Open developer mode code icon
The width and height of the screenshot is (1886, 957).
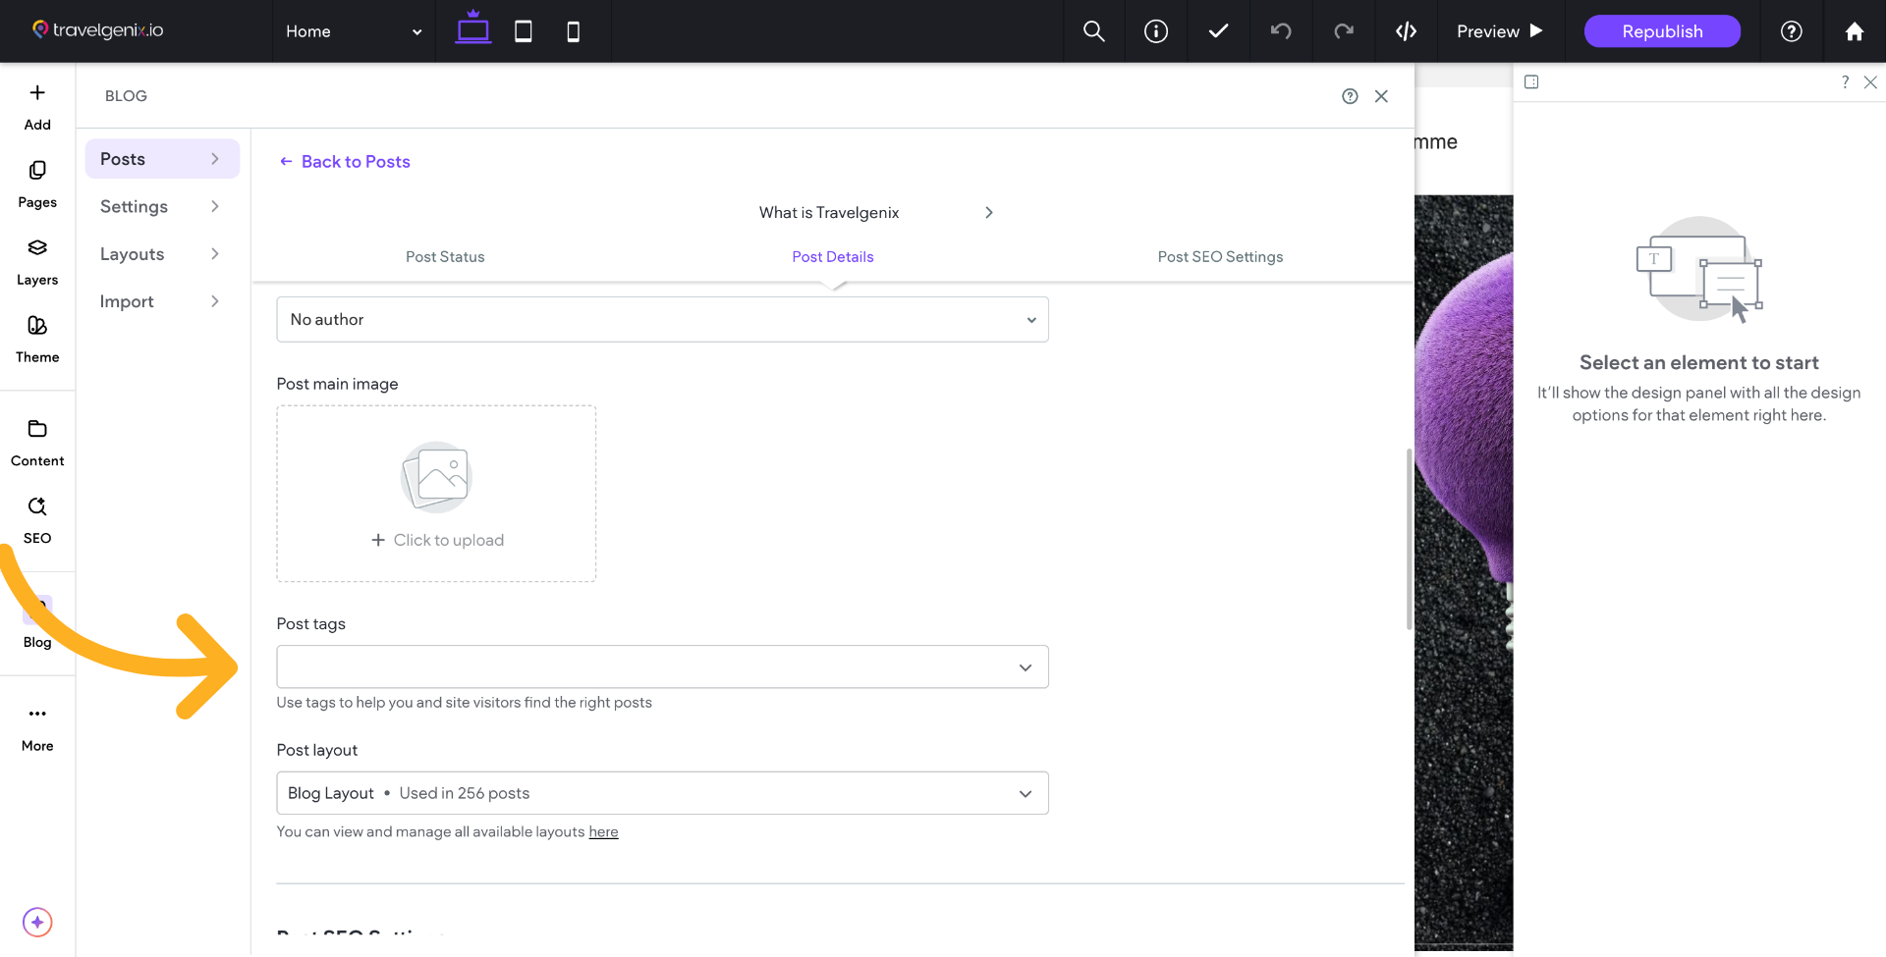[x=1406, y=31]
